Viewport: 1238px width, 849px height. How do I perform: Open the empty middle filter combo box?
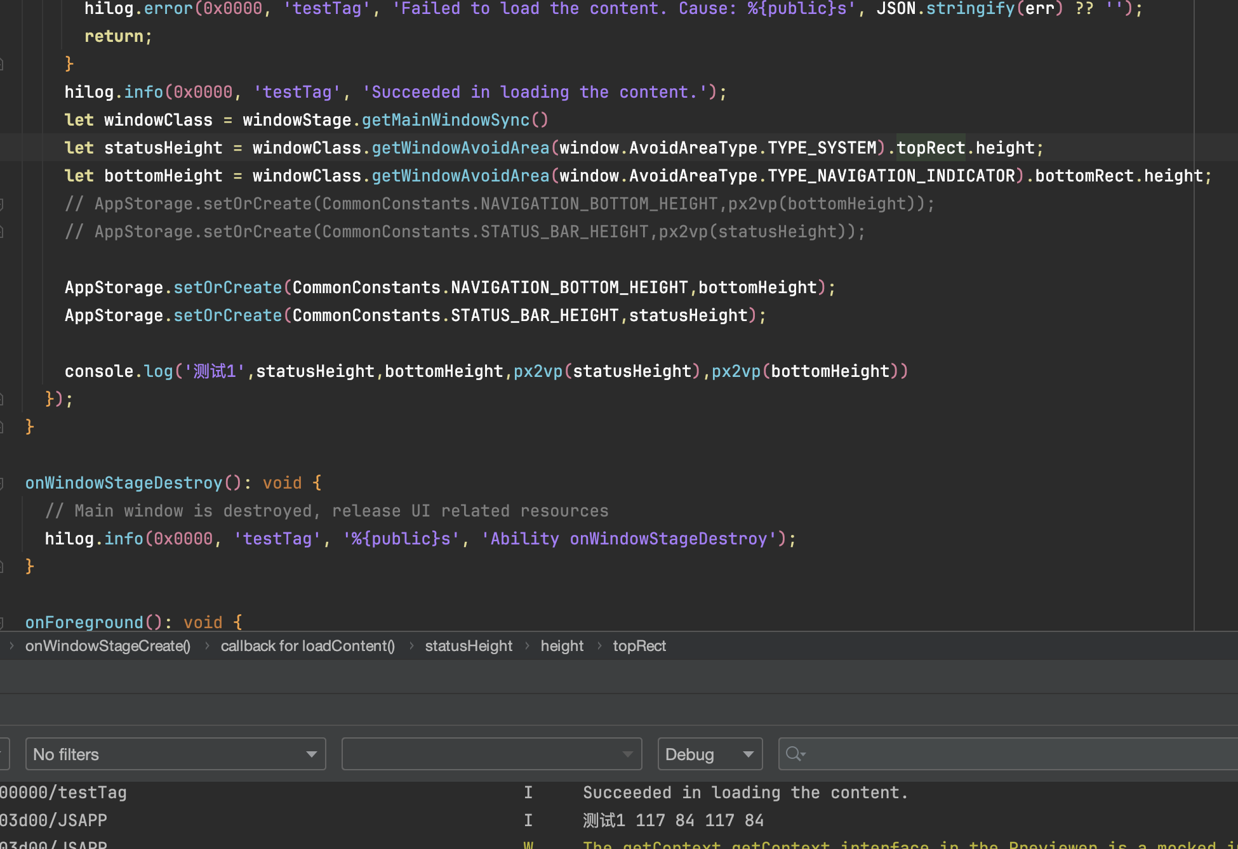click(491, 754)
